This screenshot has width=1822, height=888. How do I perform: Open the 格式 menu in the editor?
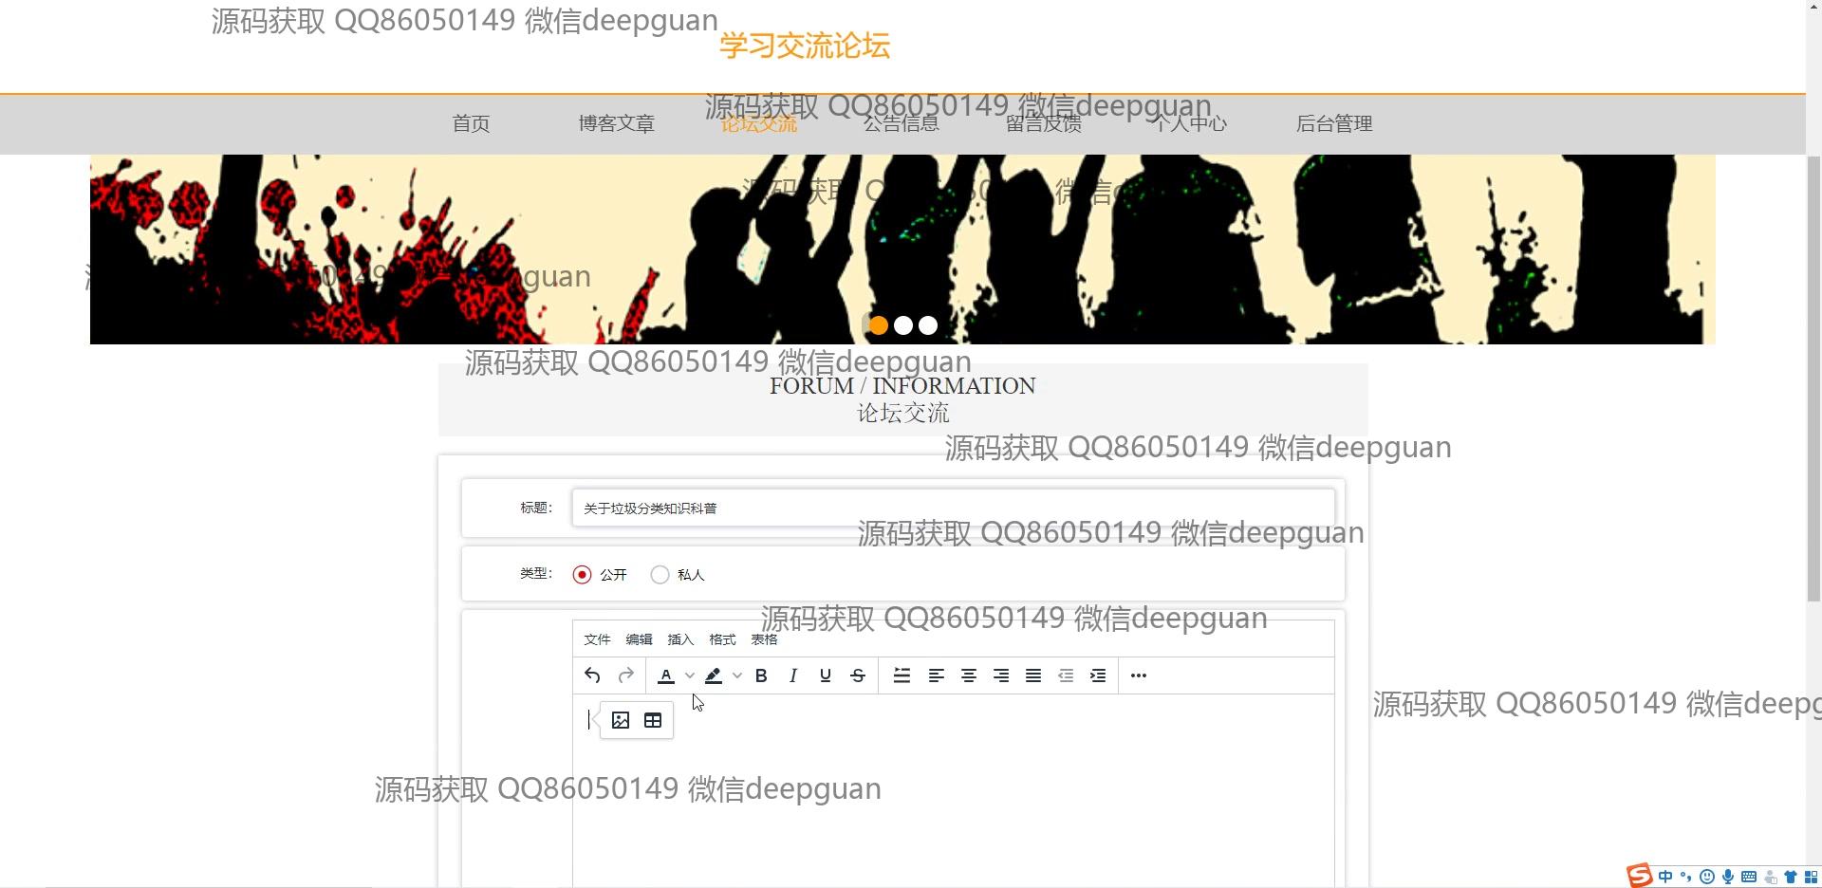(x=722, y=639)
